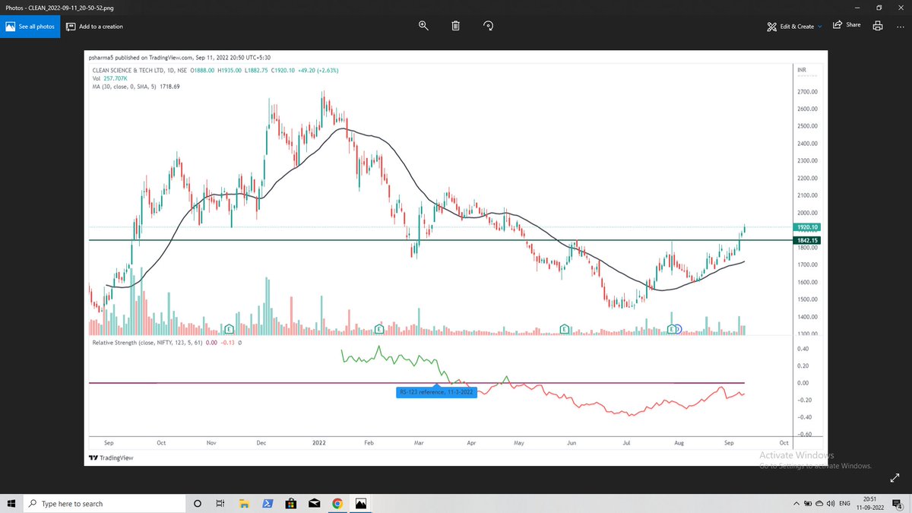Print the image via the printer icon
The width and height of the screenshot is (912, 513).
pyautogui.click(x=878, y=25)
